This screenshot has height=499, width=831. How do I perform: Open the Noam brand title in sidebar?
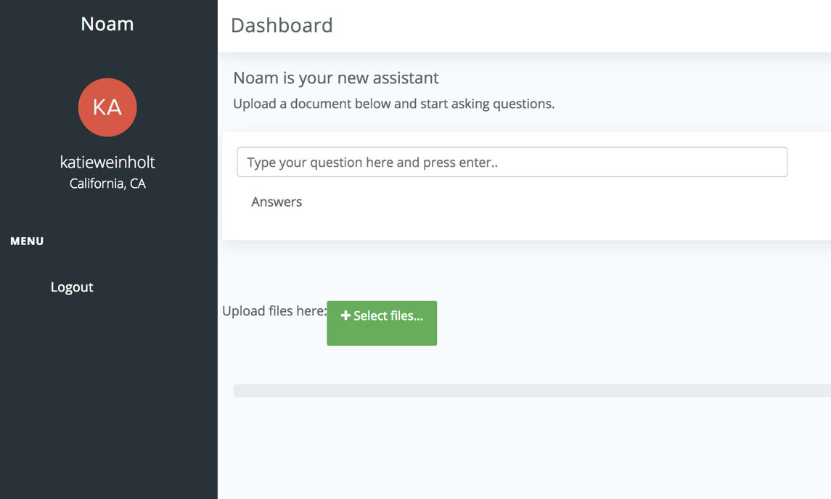tap(107, 24)
